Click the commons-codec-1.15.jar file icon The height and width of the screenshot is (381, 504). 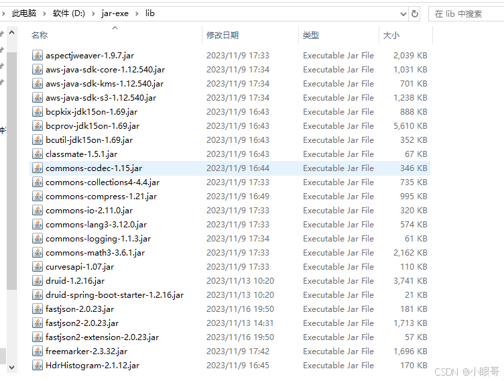point(38,168)
